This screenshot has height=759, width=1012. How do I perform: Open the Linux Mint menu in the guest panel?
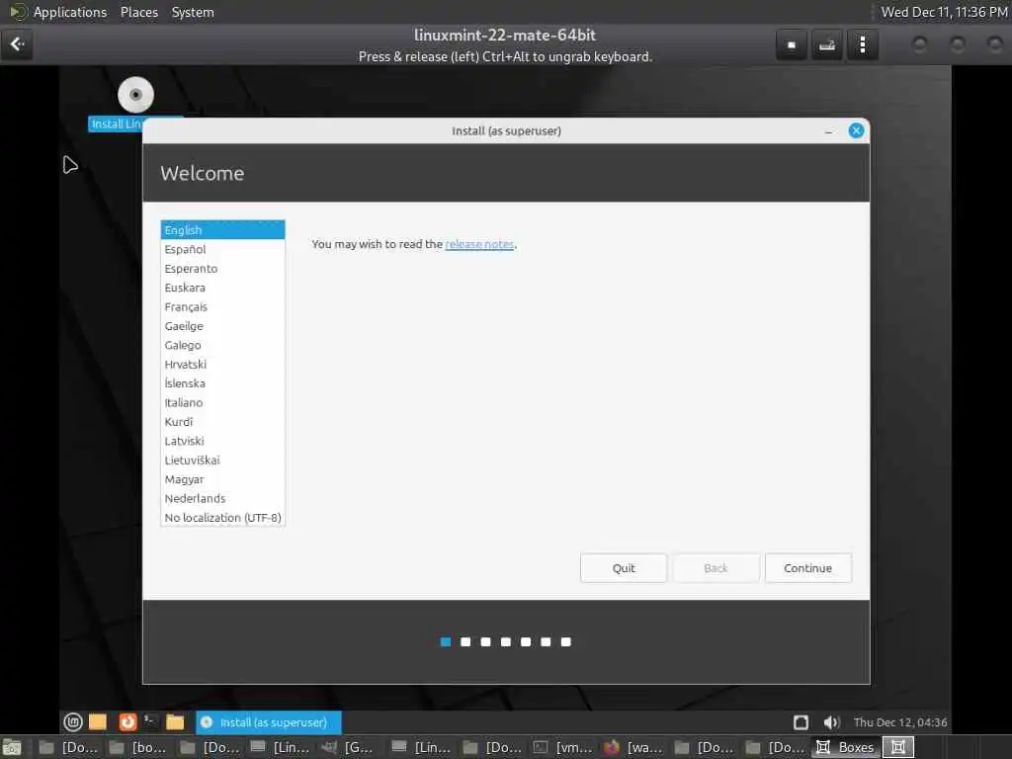click(x=73, y=721)
